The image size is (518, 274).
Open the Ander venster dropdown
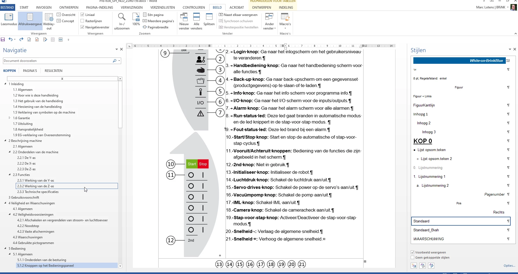coord(269,21)
